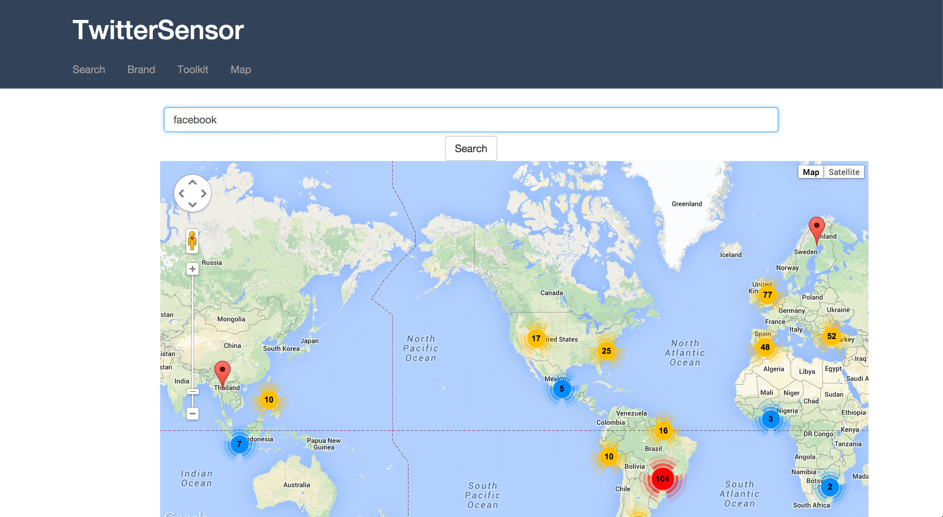This screenshot has width=943, height=517.
Task: Click the Search button to submit query
Action: click(471, 148)
